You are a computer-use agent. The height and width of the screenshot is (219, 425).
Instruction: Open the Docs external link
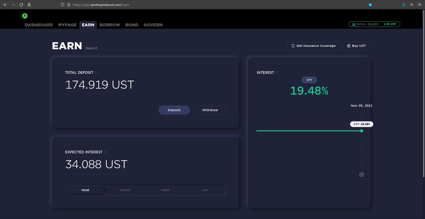click(91, 48)
